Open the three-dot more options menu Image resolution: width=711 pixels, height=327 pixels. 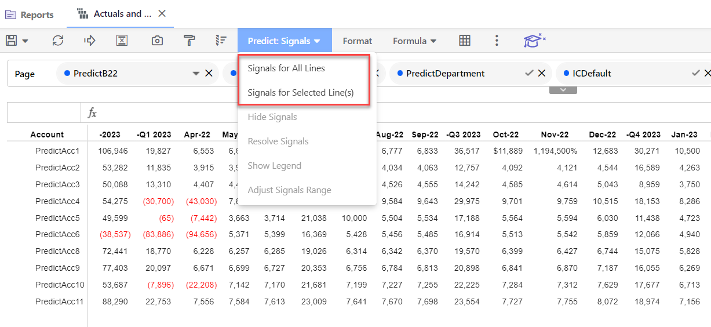497,41
